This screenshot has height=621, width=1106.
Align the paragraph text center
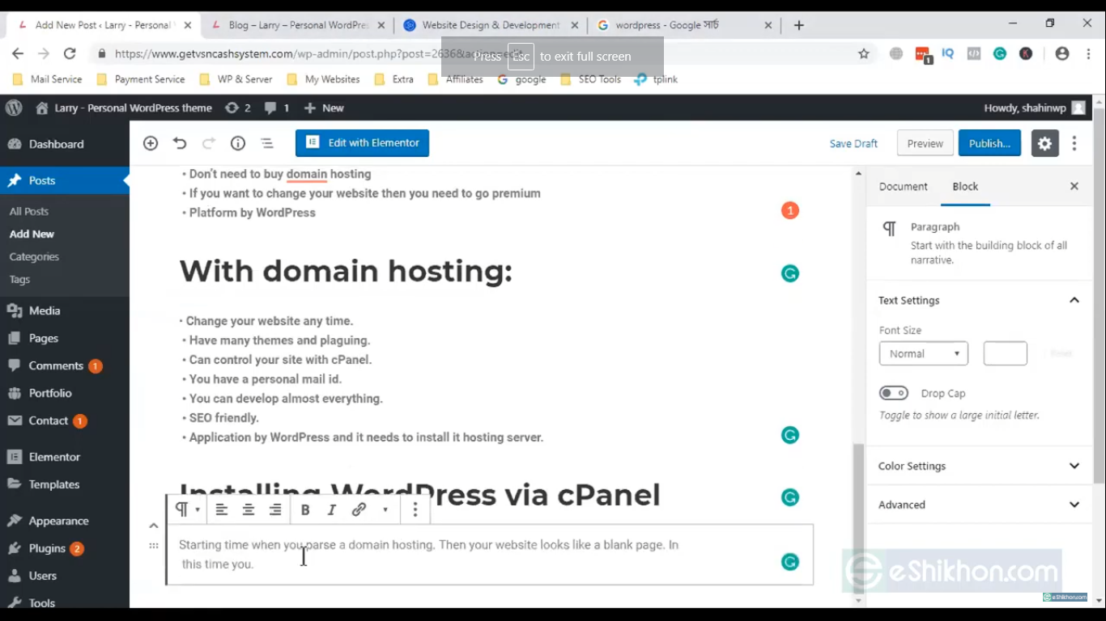(x=249, y=509)
